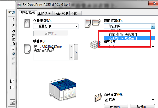
Task: Switch to the 图像选项 tab
Action: point(44,13)
